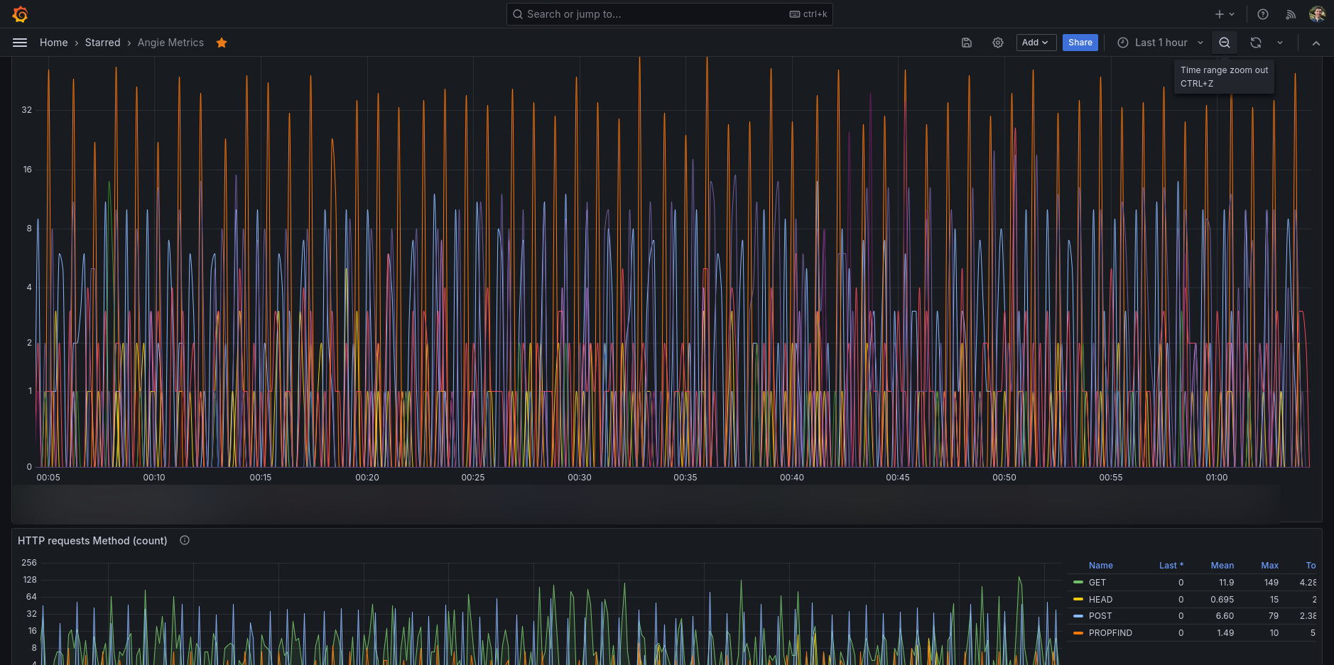Open the user profile avatar
Screen dimensions: 1334x665
point(1317,14)
